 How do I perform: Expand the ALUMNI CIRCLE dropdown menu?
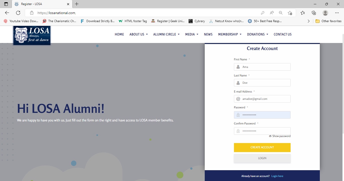[x=166, y=34]
